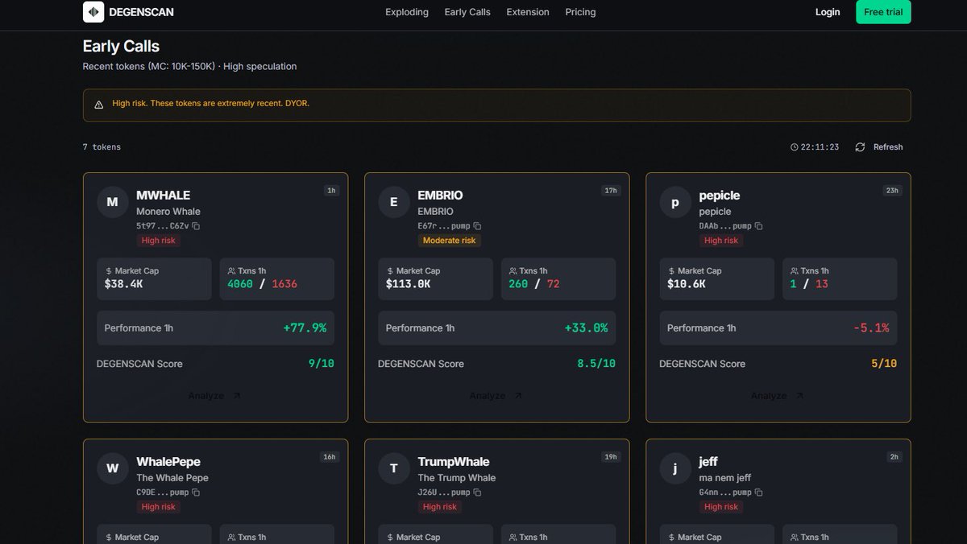
Task: Click the 16h age badge on WhalePepe
Action: (x=330, y=457)
